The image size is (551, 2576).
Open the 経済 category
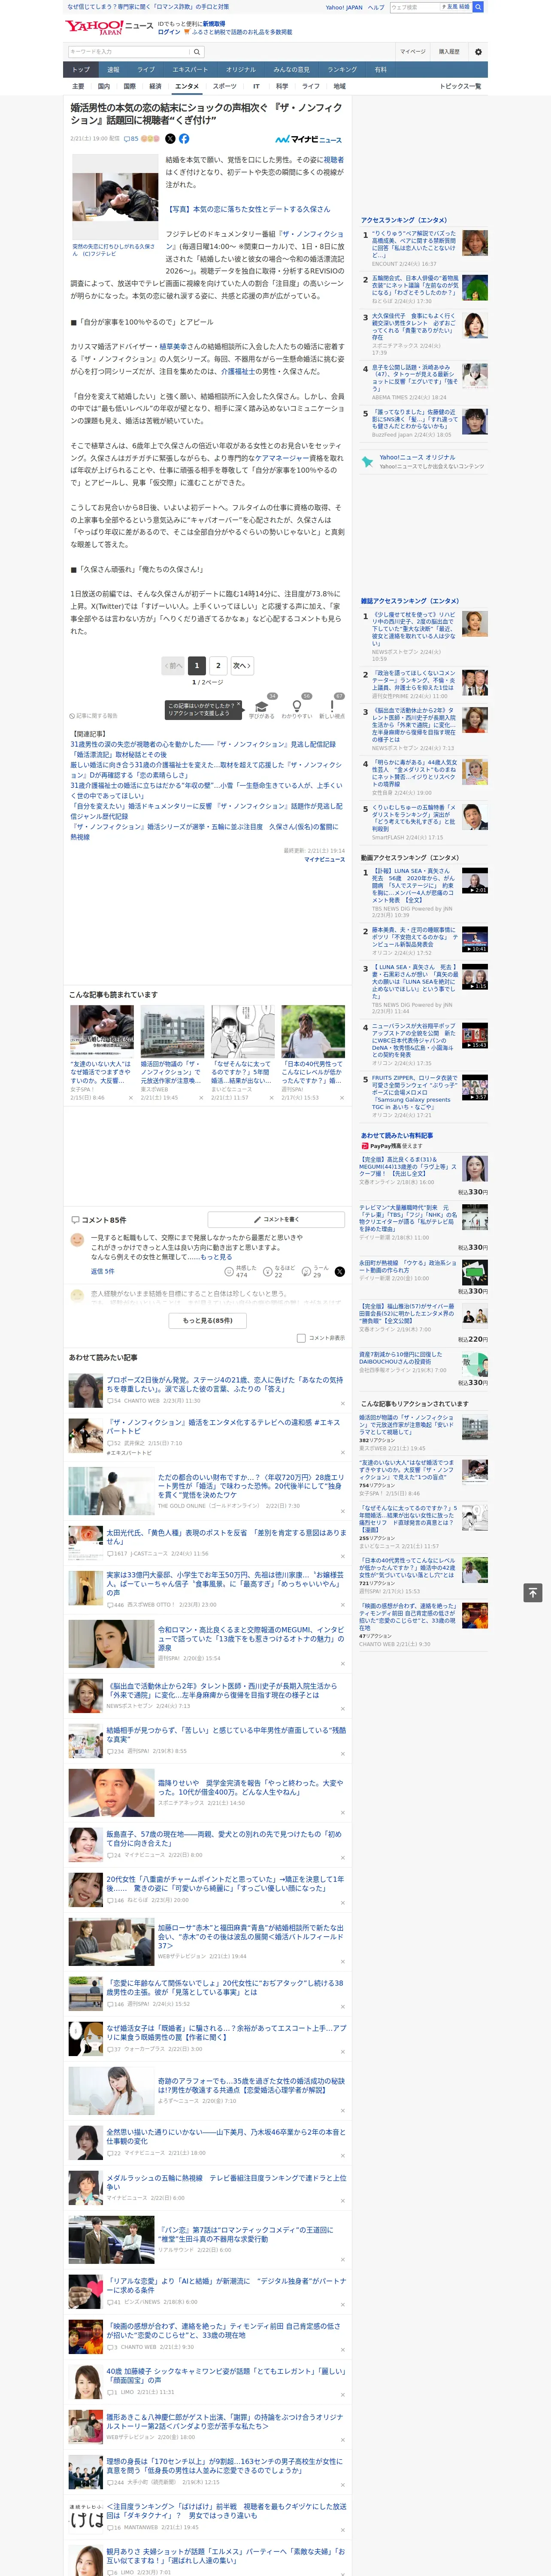[x=155, y=86]
